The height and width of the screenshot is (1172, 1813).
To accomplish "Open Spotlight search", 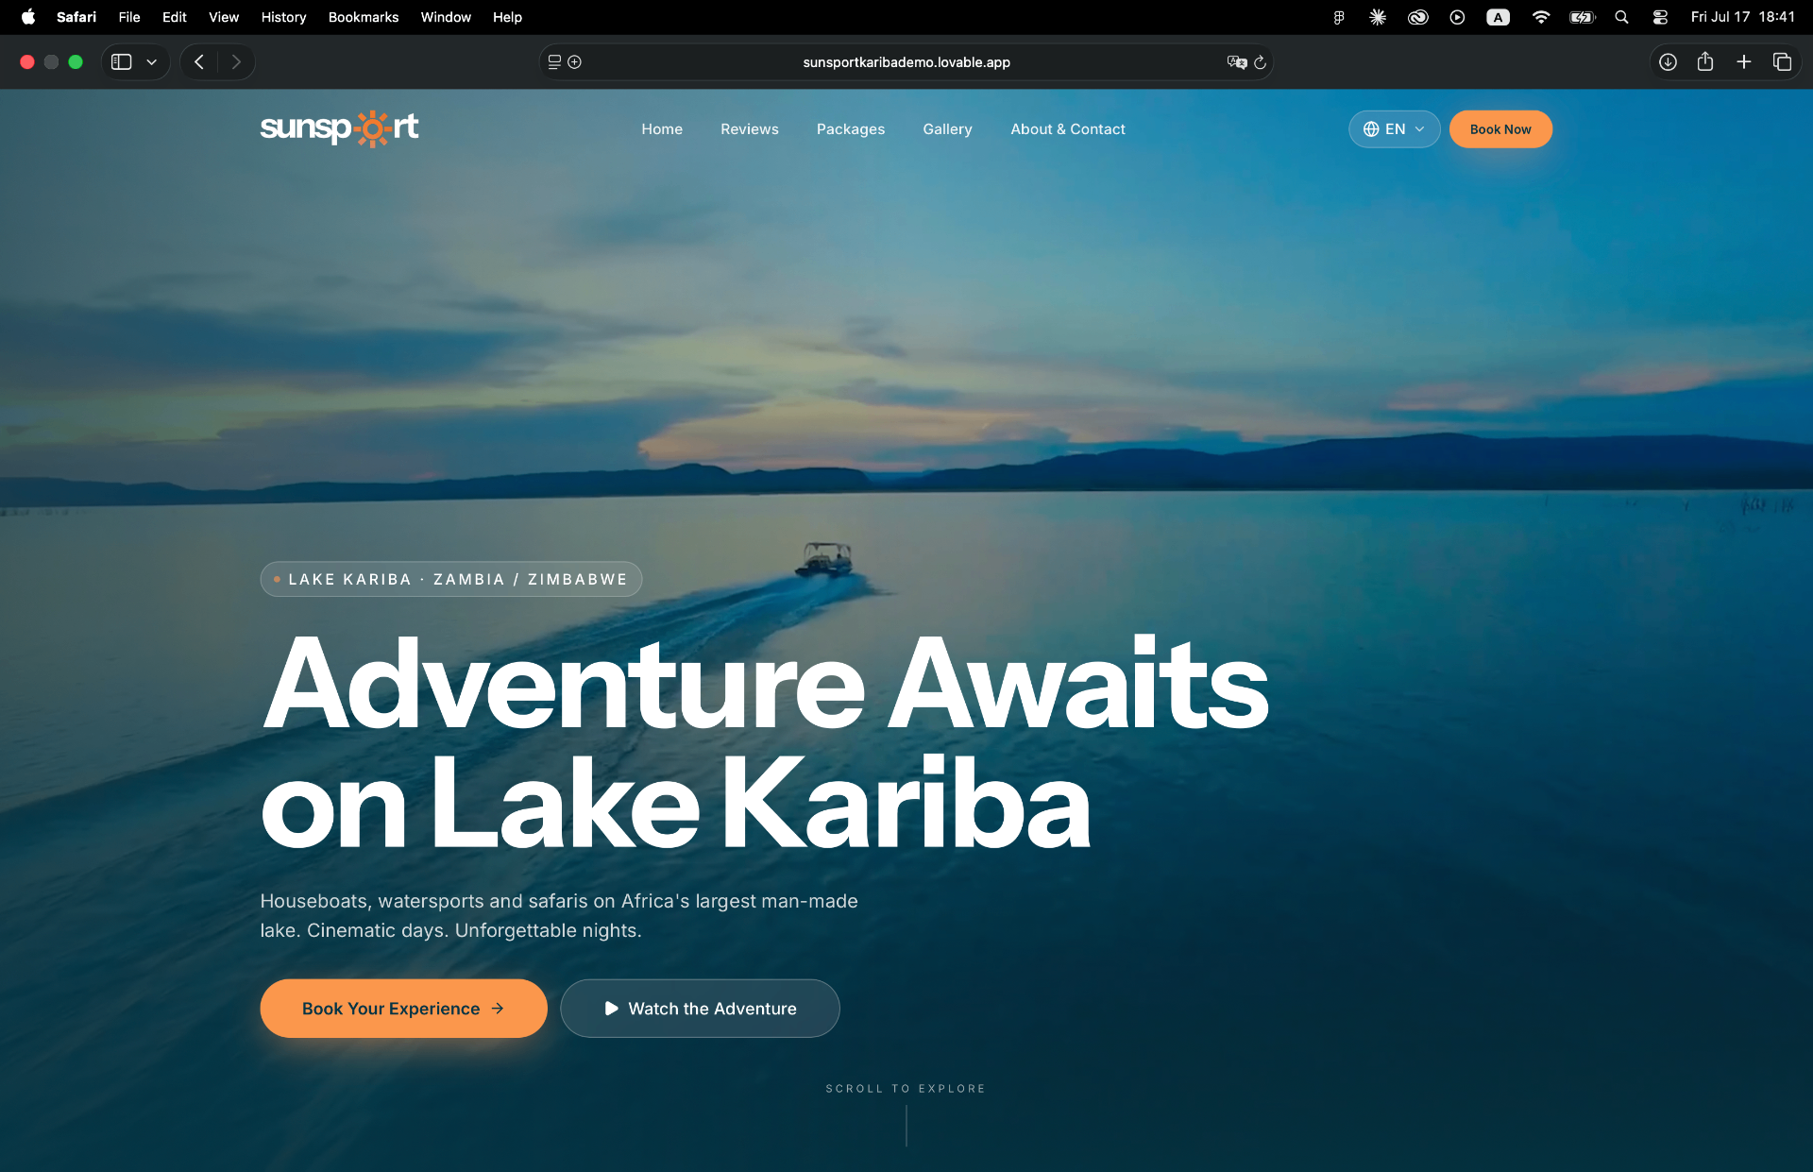I will (x=1621, y=17).
